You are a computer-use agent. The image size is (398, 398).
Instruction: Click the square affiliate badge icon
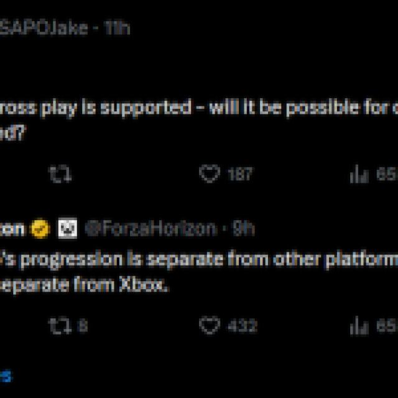click(68, 229)
